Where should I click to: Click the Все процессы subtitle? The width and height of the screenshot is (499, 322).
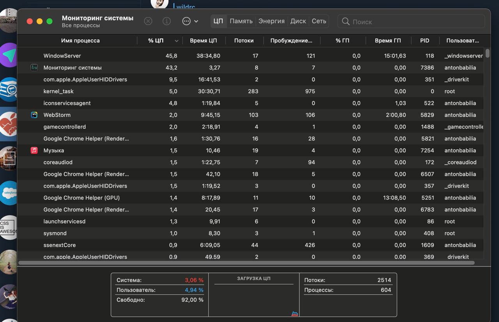[x=81, y=25]
